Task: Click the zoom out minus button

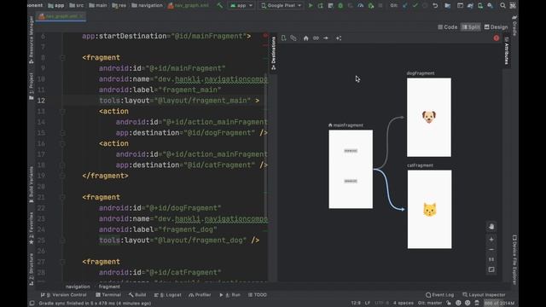Action: click(x=491, y=250)
